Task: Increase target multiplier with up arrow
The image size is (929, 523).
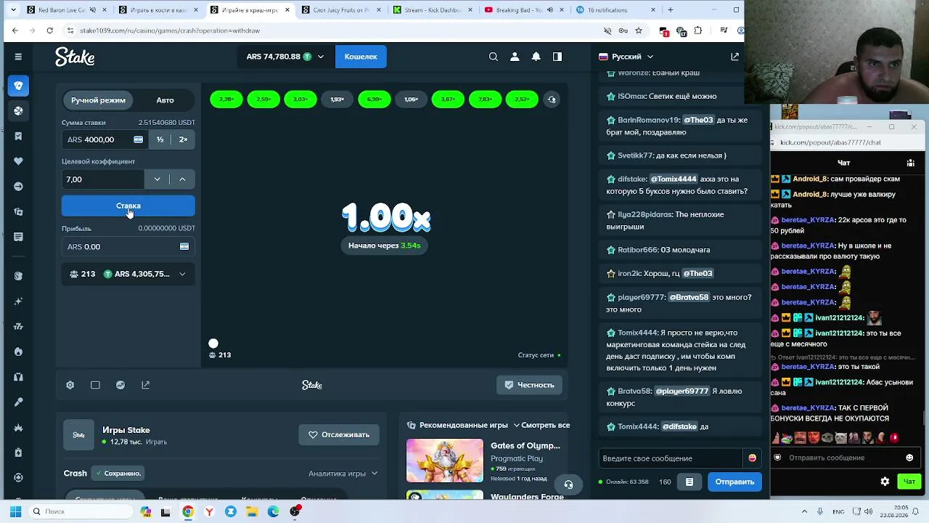Action: click(x=182, y=179)
